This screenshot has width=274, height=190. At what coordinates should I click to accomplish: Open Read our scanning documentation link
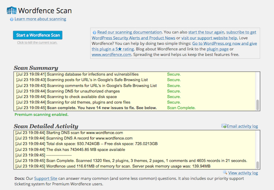point(129,32)
